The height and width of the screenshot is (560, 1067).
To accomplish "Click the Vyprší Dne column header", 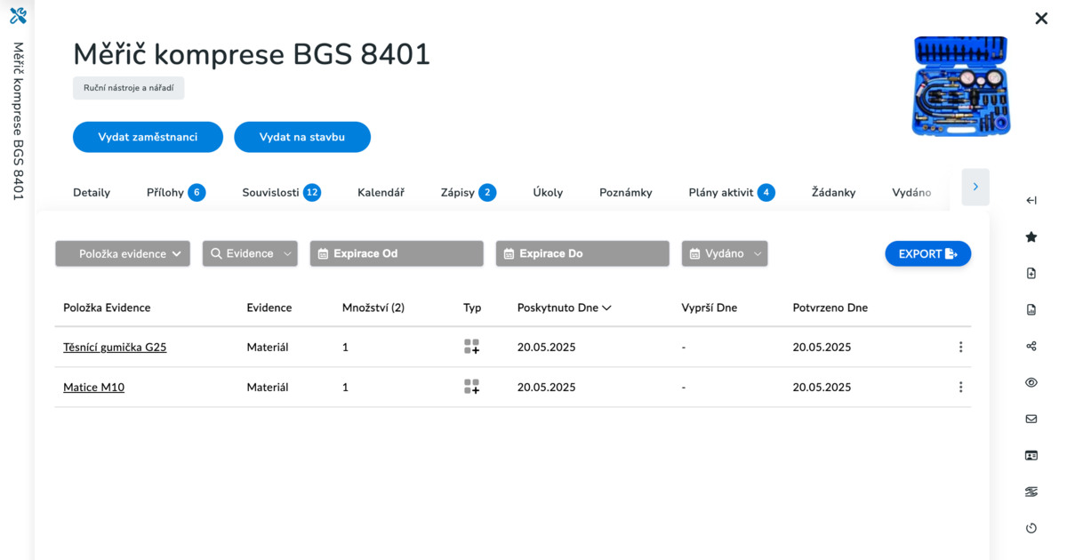I will click(x=710, y=308).
